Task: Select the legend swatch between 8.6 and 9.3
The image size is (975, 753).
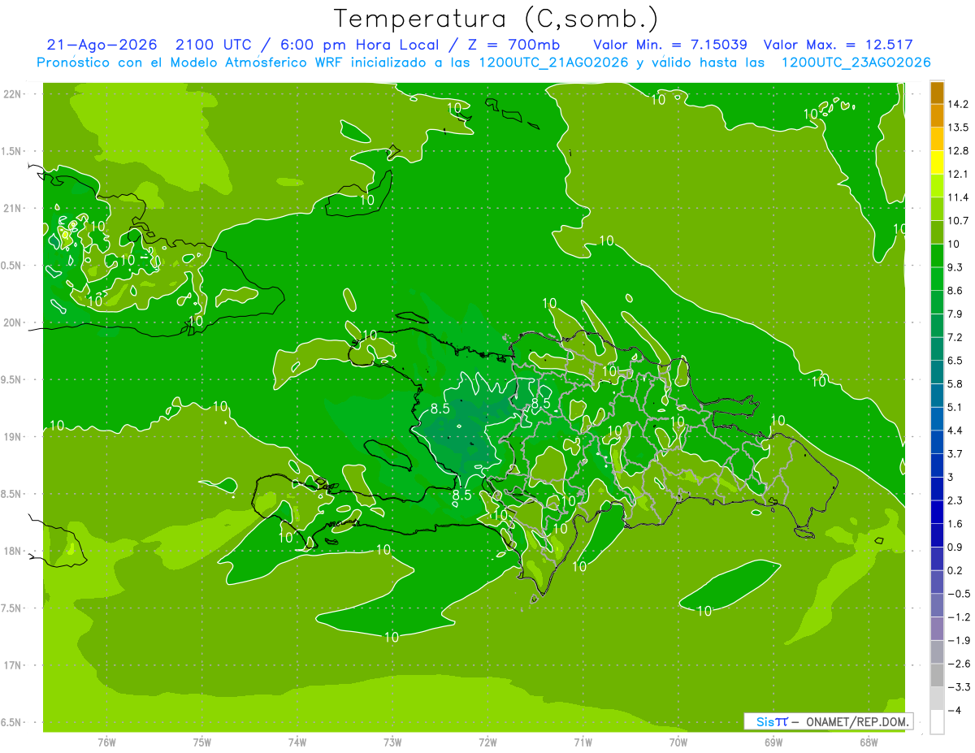Action: (x=937, y=279)
